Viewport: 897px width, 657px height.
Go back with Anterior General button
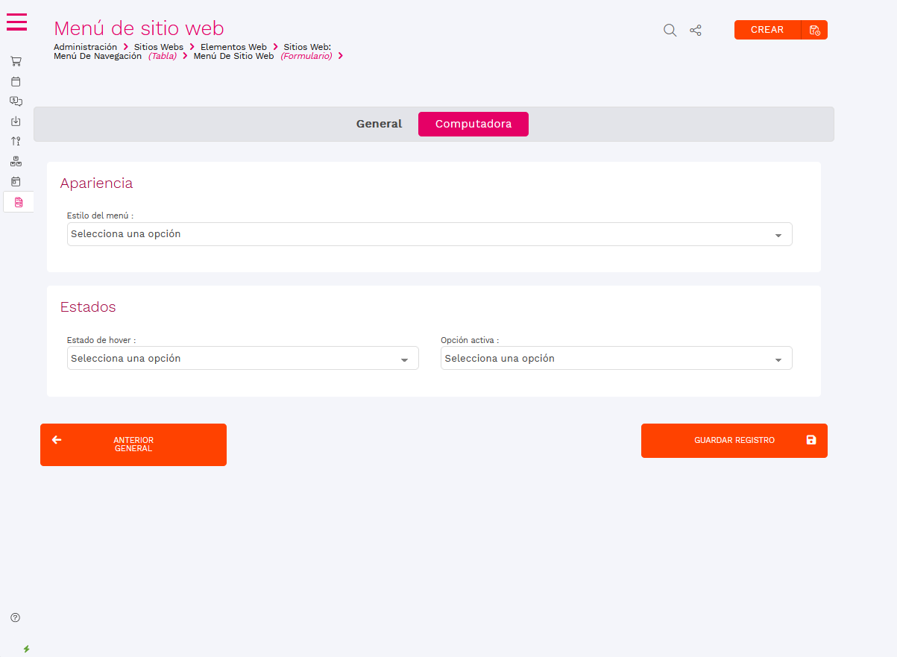pyautogui.click(x=133, y=445)
